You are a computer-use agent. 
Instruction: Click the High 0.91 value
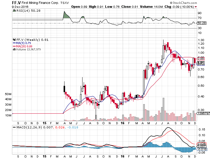tap(96, 7)
